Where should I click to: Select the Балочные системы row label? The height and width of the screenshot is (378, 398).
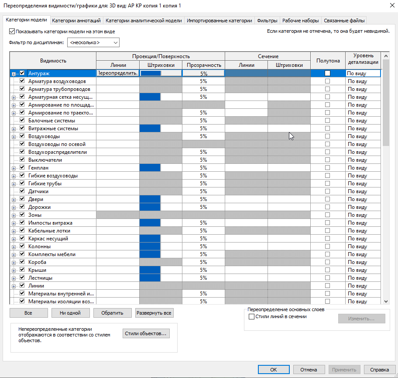click(x=52, y=121)
